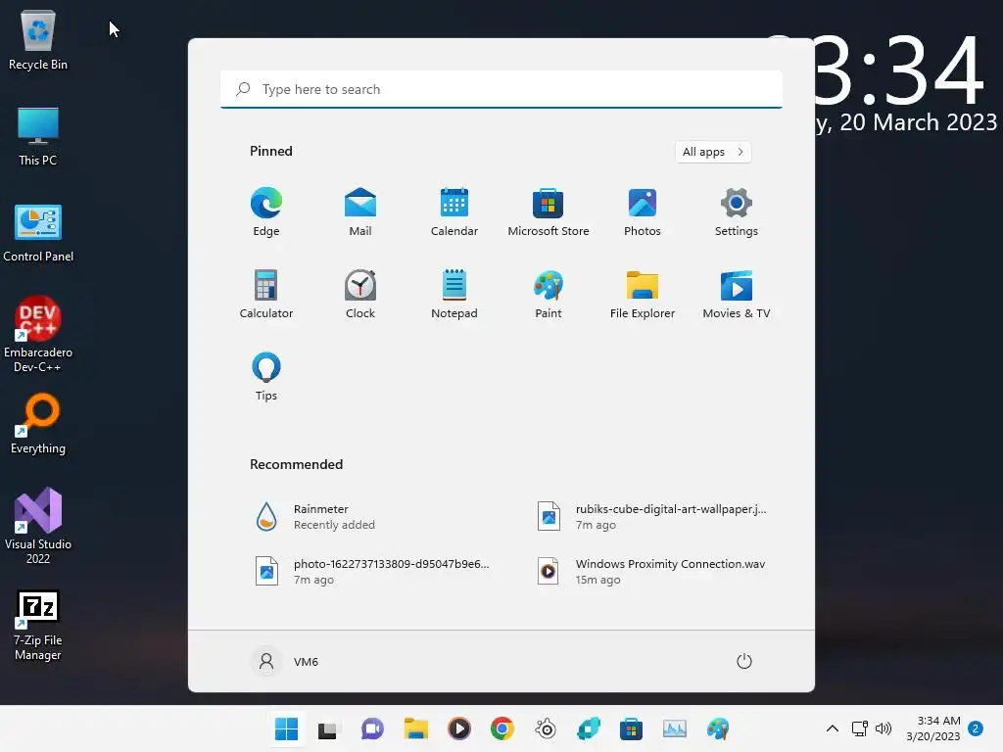Click the network tray icon

[x=860, y=728]
